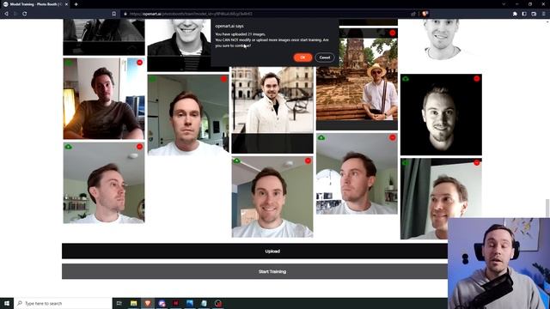Screen dimensions: 550x309
Task: Open the street photo of man in white jacket
Action: [x=272, y=109]
